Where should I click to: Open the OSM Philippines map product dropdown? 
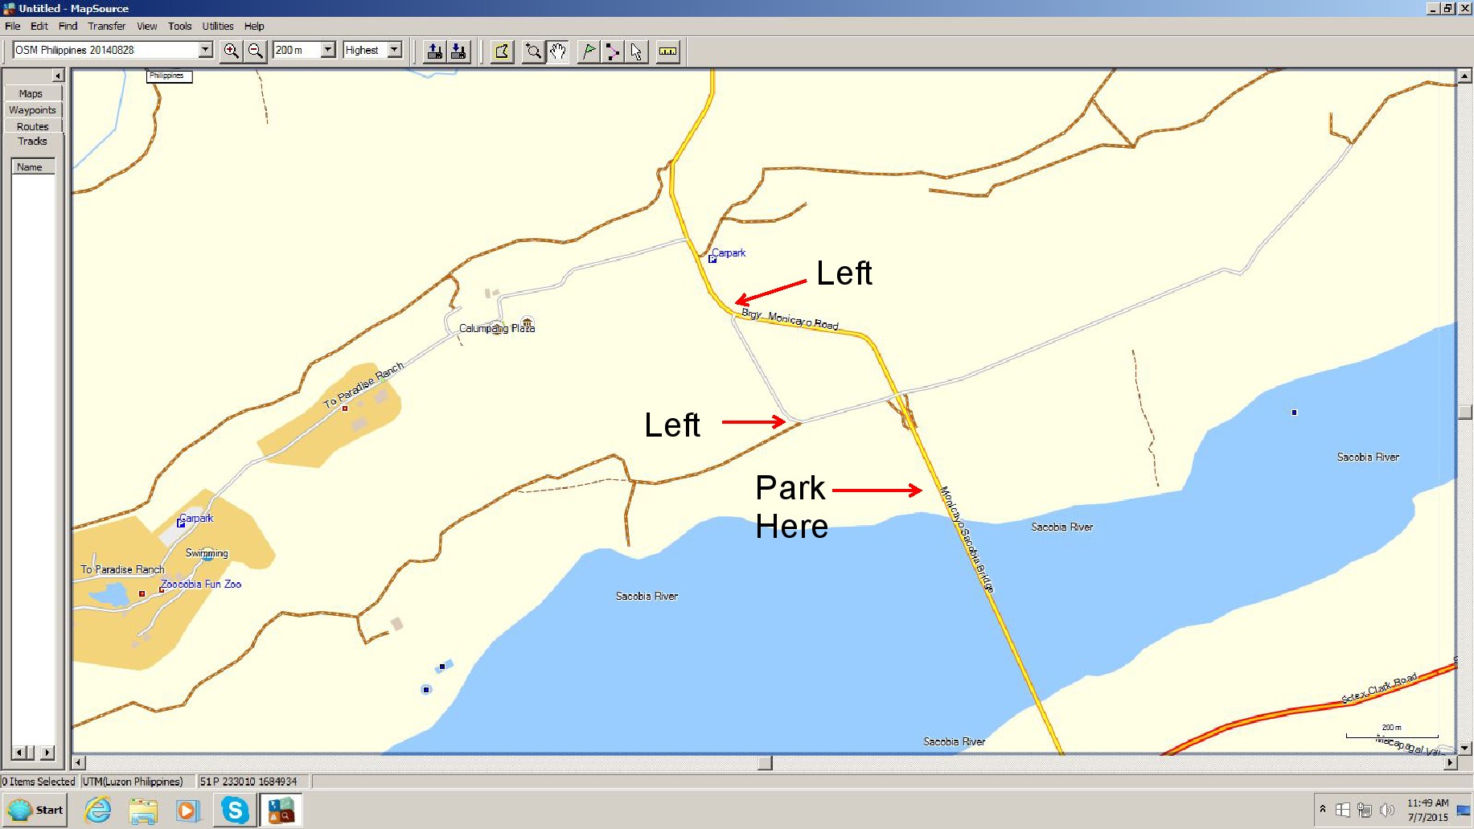[205, 50]
